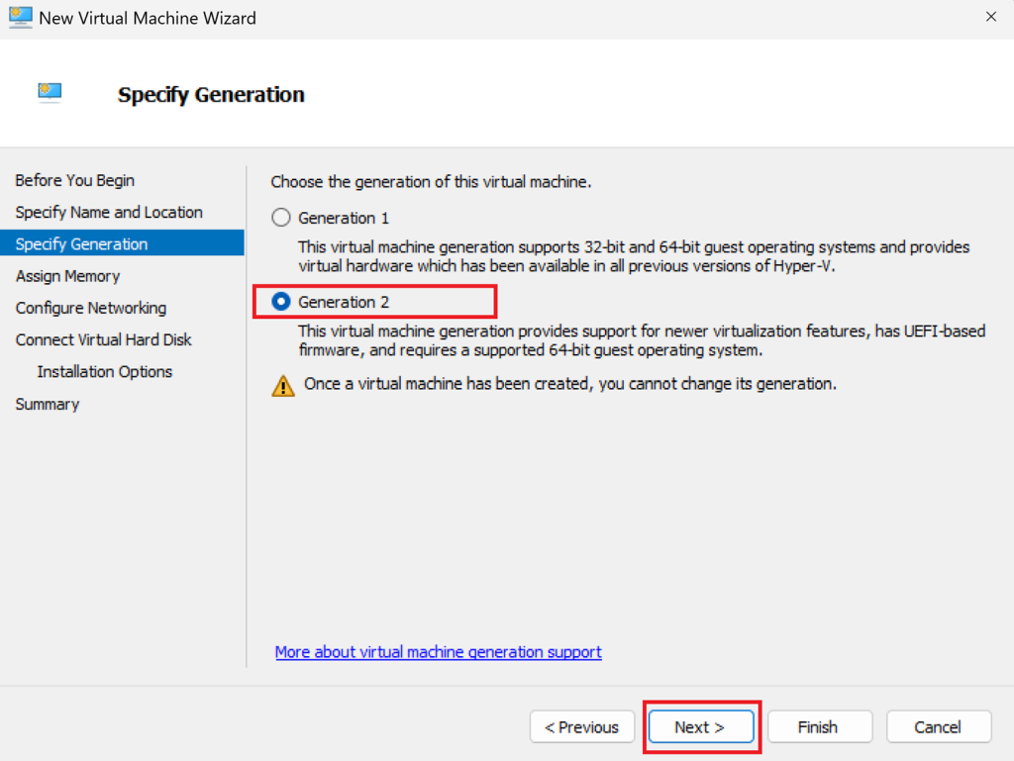
Task: Jump to the Assign Memory step
Action: tap(67, 276)
